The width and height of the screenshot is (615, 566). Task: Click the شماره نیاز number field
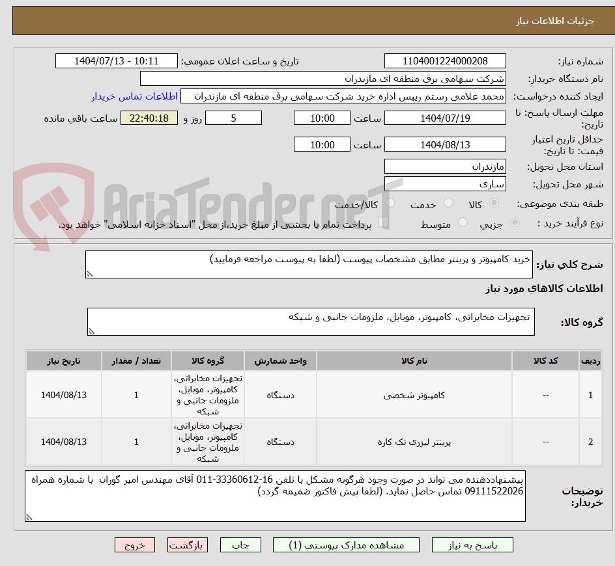(x=445, y=61)
